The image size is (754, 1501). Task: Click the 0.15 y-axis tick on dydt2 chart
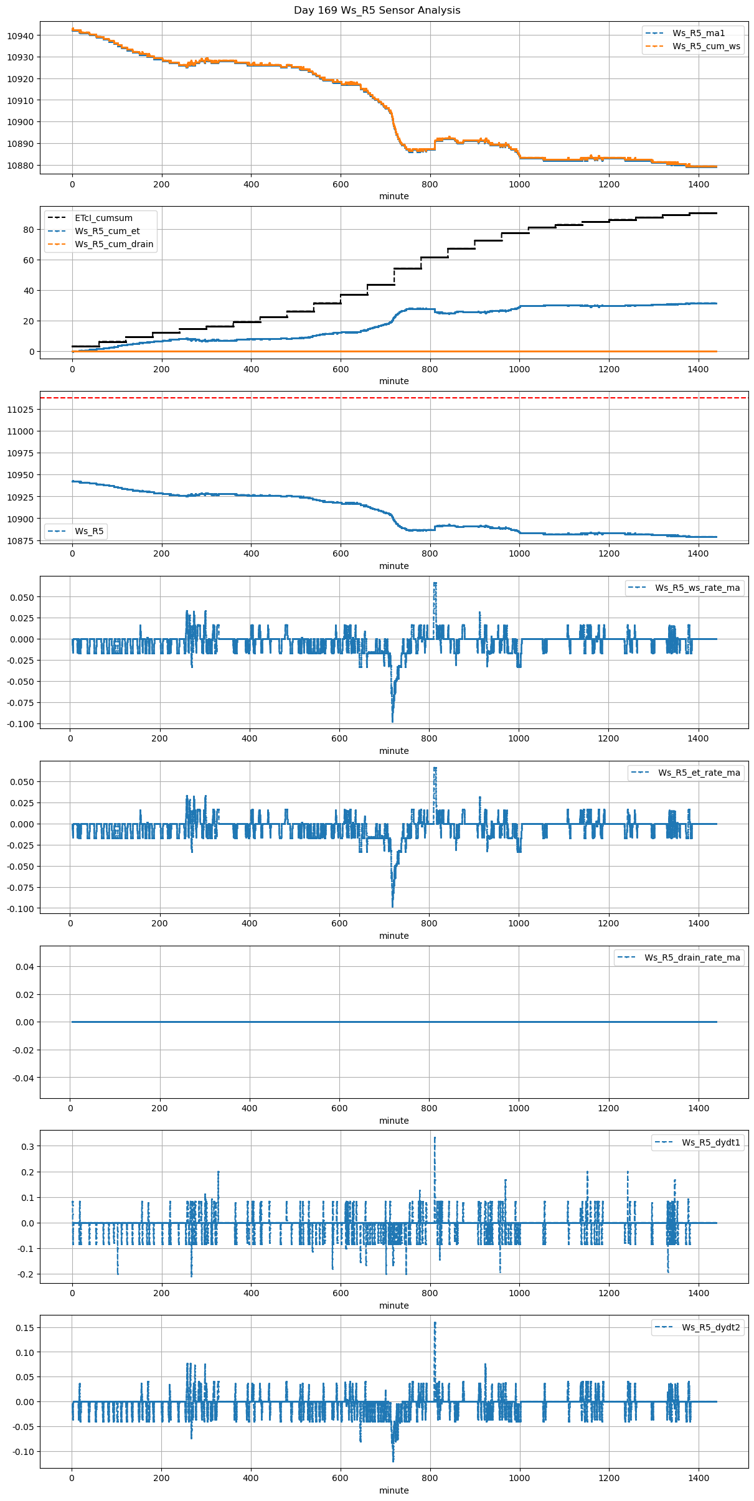click(26, 1327)
